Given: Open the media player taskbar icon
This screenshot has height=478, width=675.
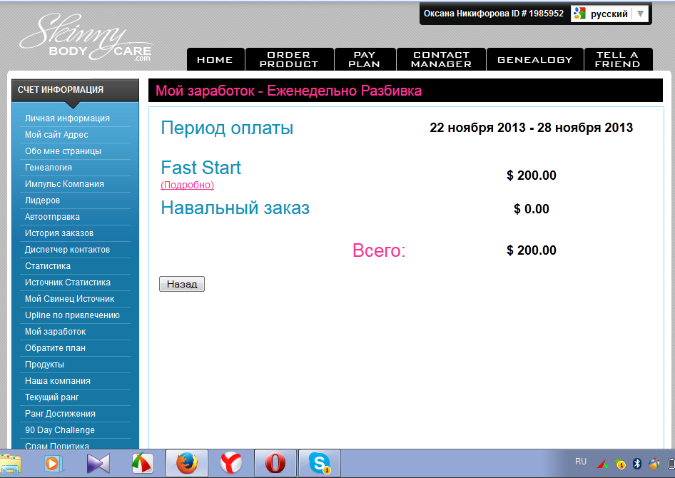Looking at the screenshot, I should coord(54,464).
